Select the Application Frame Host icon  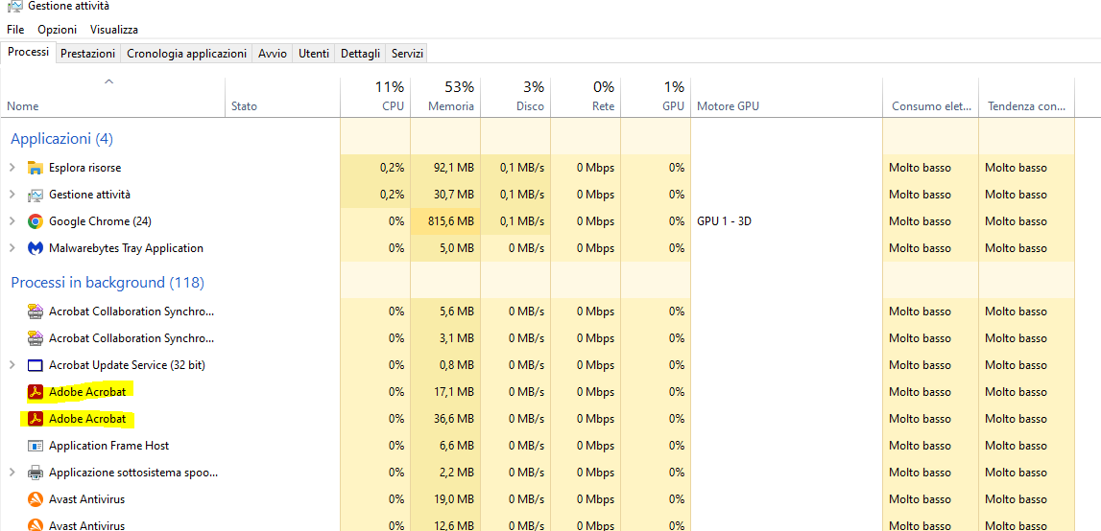(36, 446)
